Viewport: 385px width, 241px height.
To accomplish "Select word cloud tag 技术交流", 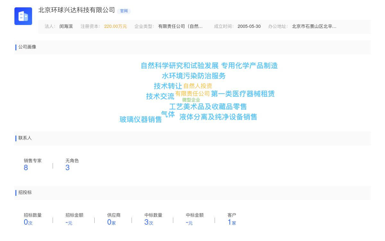I will (160, 96).
